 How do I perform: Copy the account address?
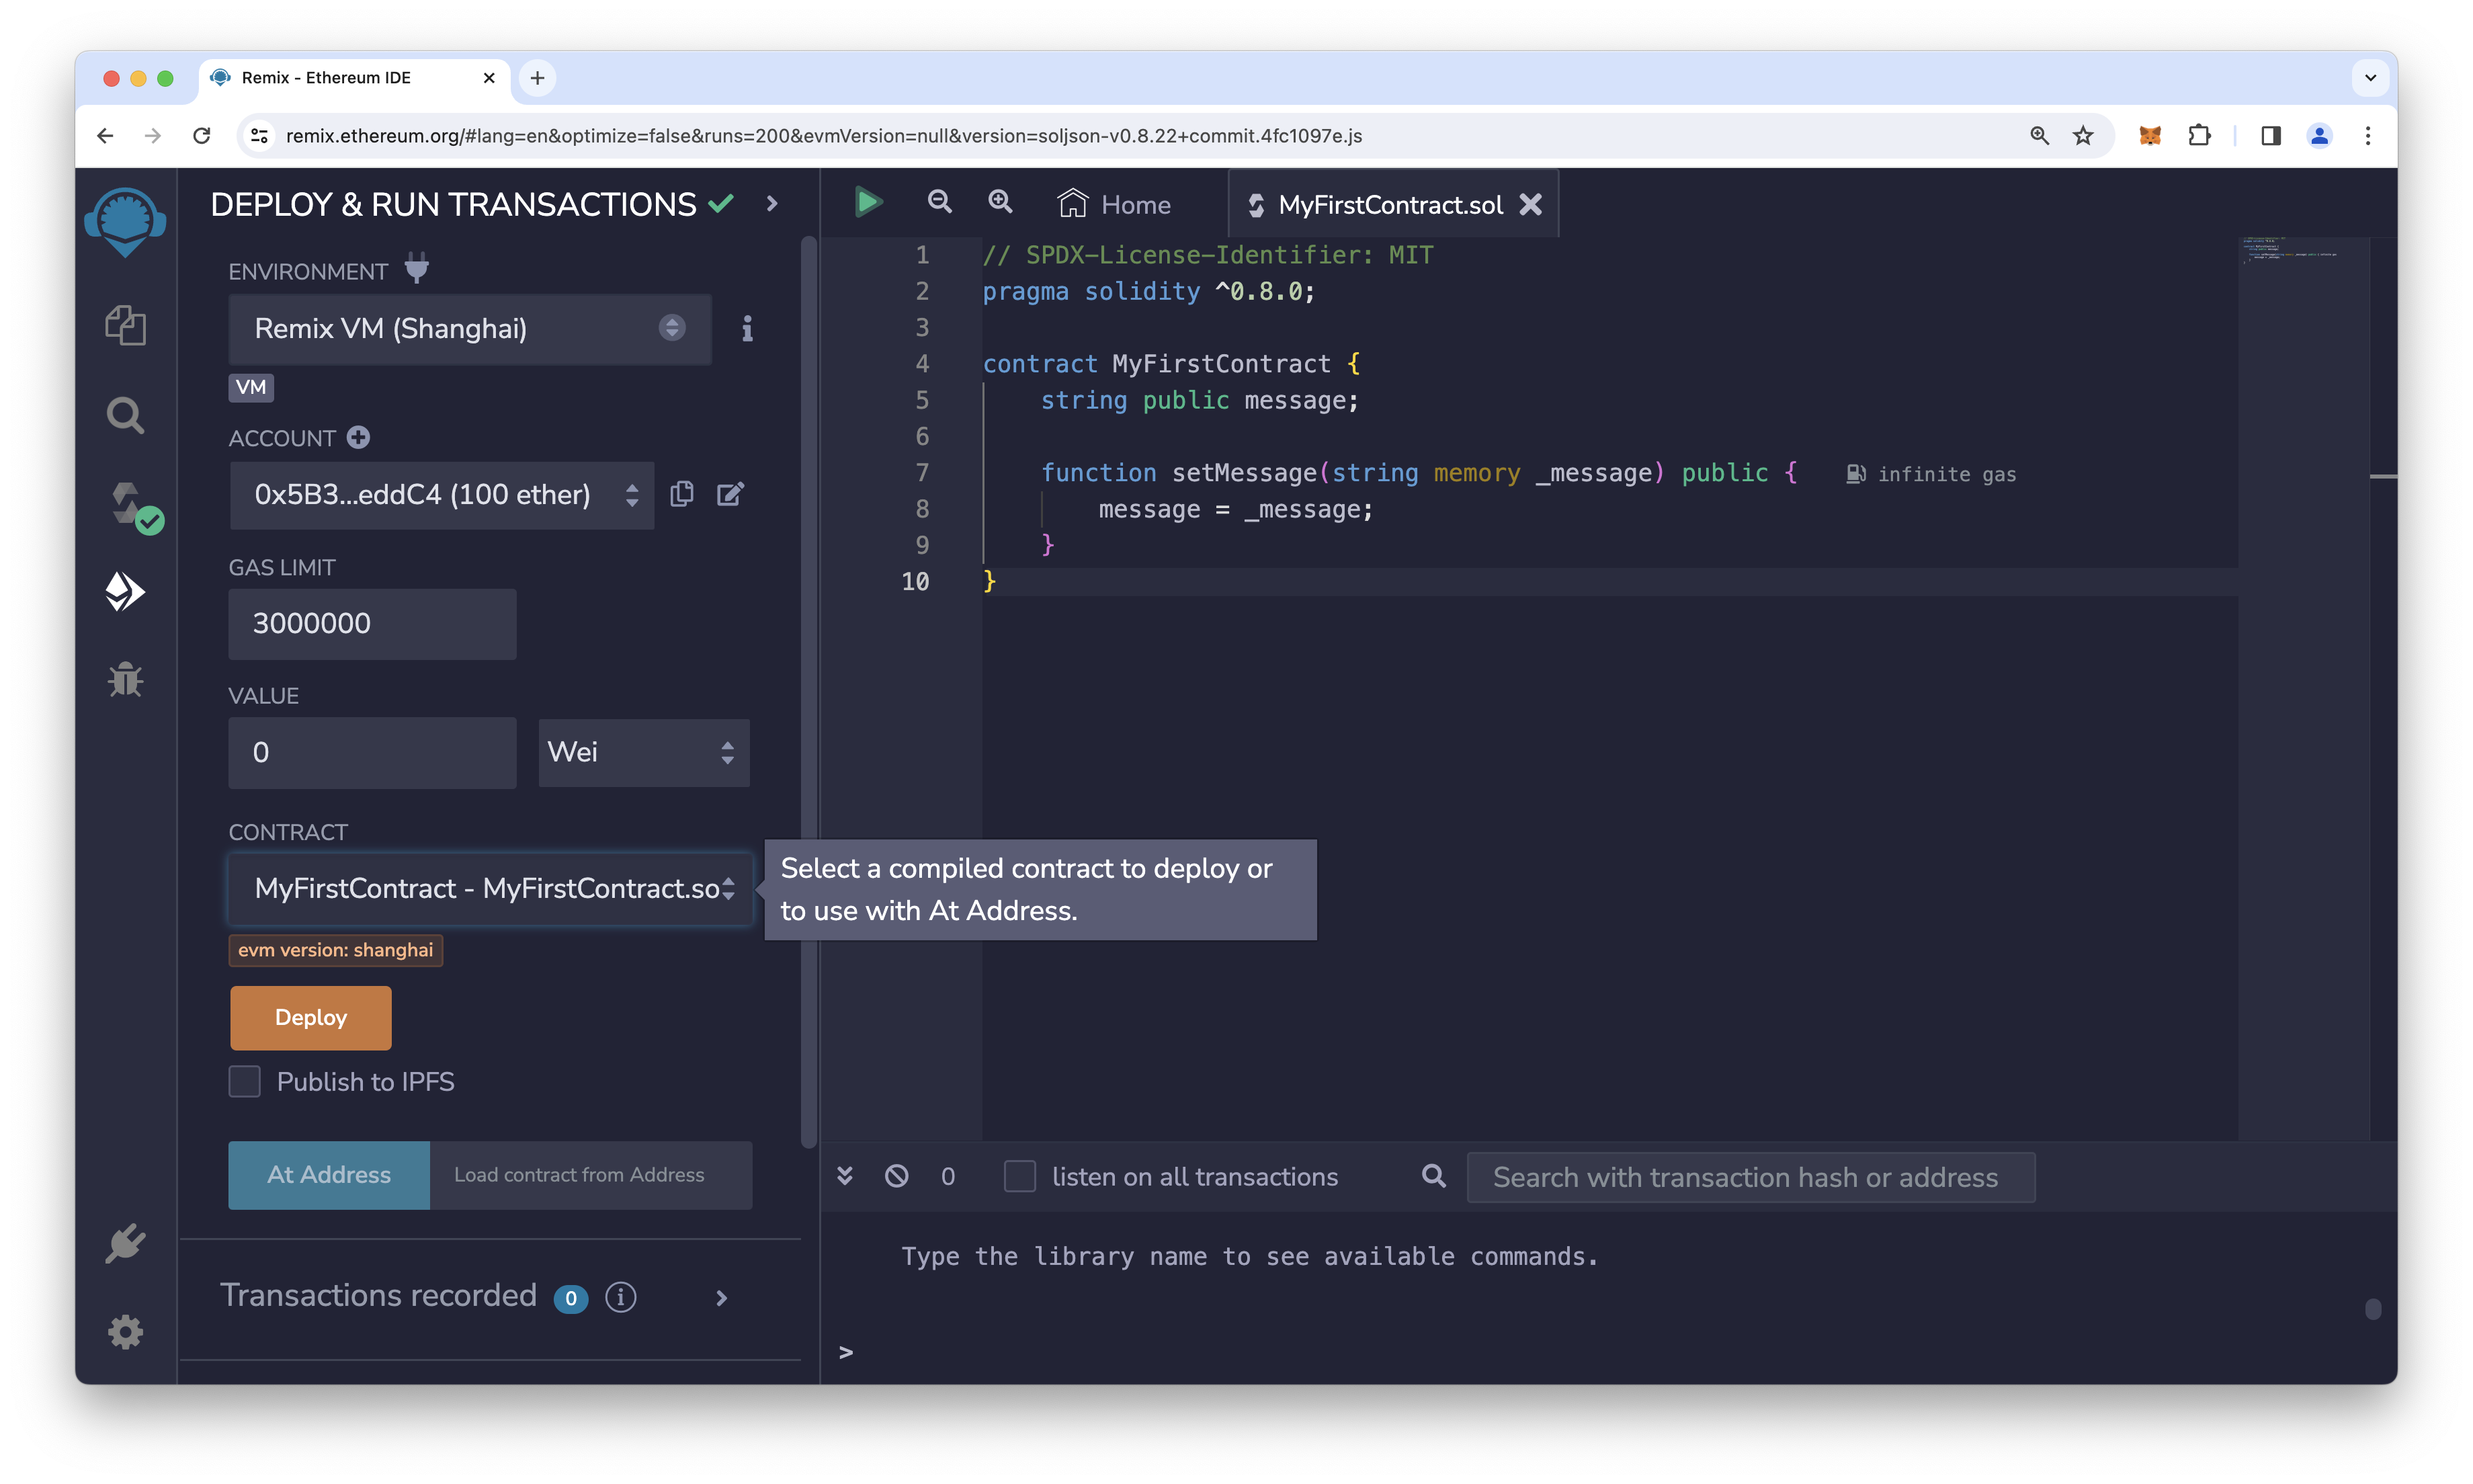point(683,494)
